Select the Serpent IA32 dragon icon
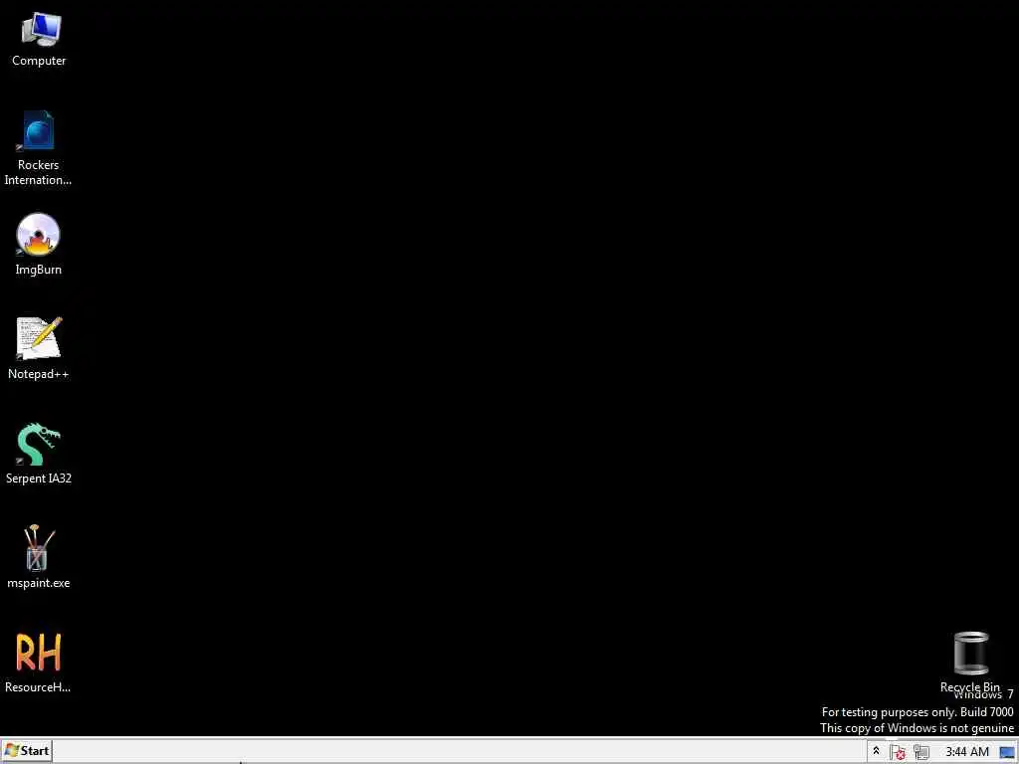1019x764 pixels. (x=39, y=445)
